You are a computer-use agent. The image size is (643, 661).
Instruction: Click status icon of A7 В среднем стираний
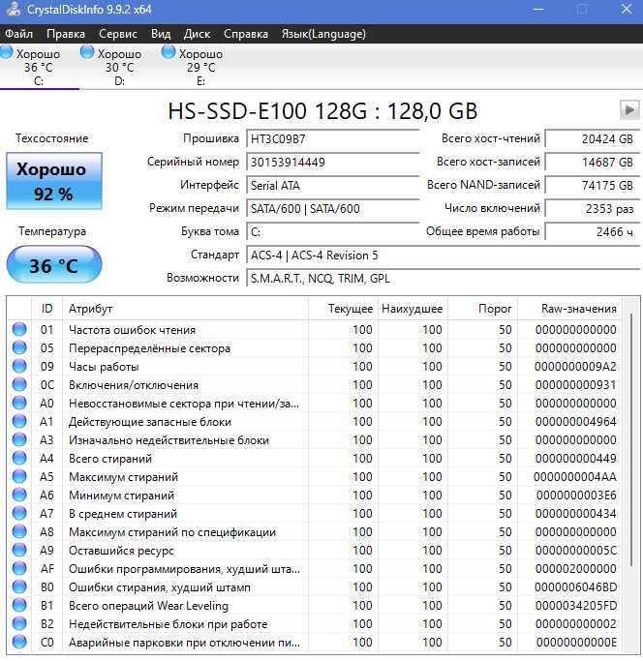pyautogui.click(x=19, y=514)
